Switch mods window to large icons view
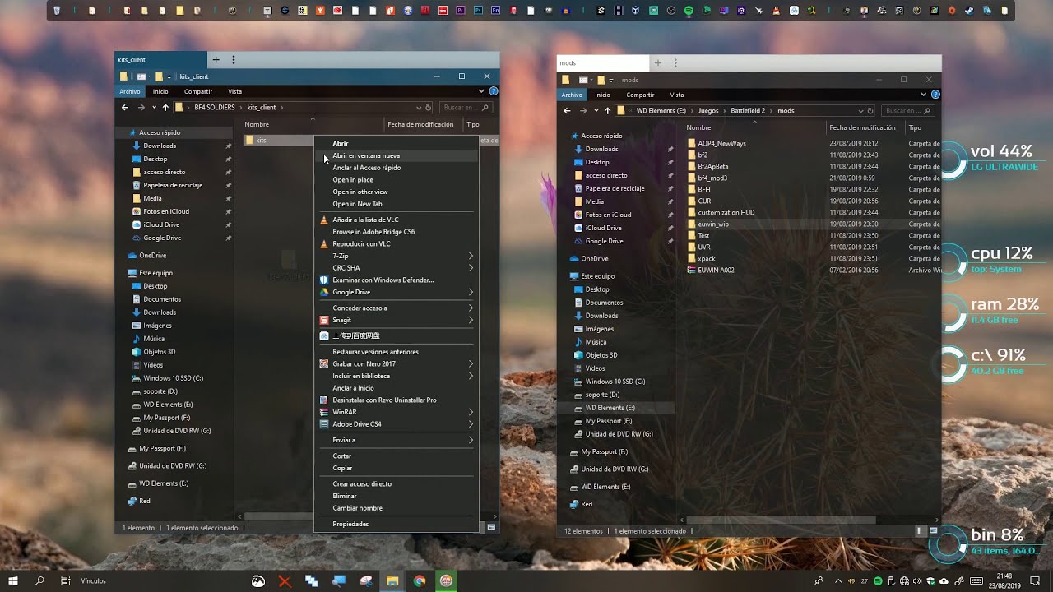Viewport: 1053px width, 592px height. coord(933,531)
